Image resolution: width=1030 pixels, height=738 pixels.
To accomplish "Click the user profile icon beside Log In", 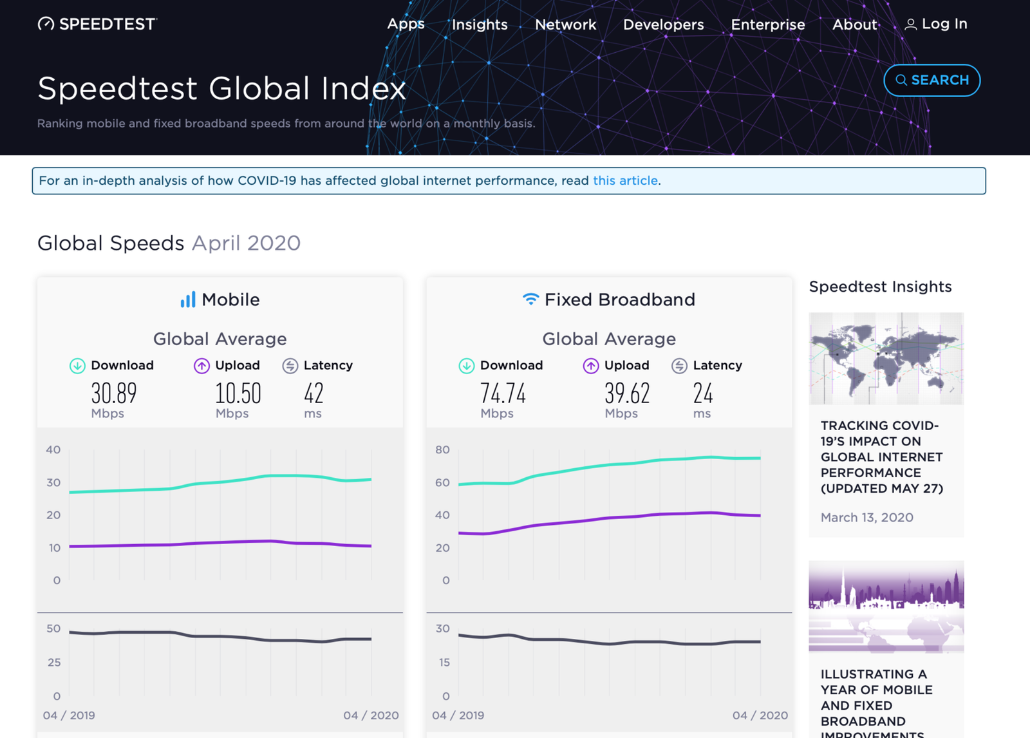I will pyautogui.click(x=910, y=24).
